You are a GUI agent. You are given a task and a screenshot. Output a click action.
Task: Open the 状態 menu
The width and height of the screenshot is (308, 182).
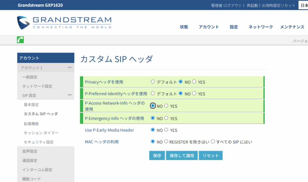184,27
